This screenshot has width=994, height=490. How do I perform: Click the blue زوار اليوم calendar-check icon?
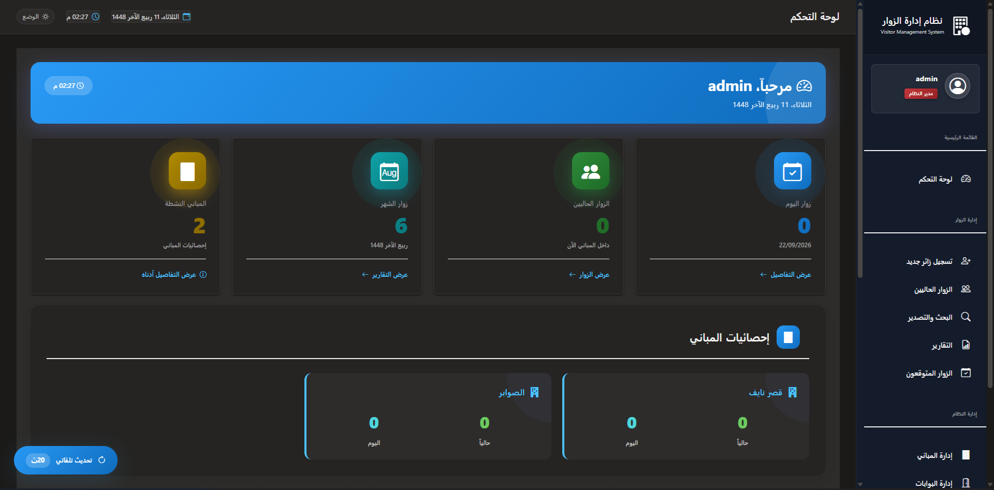pyautogui.click(x=792, y=171)
